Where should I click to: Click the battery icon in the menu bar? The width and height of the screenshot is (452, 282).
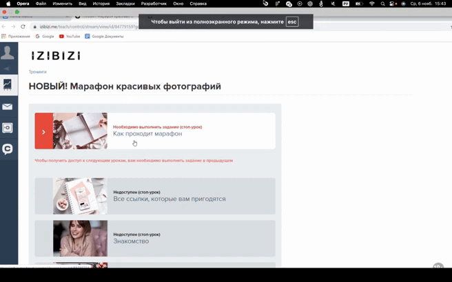tap(358, 3)
